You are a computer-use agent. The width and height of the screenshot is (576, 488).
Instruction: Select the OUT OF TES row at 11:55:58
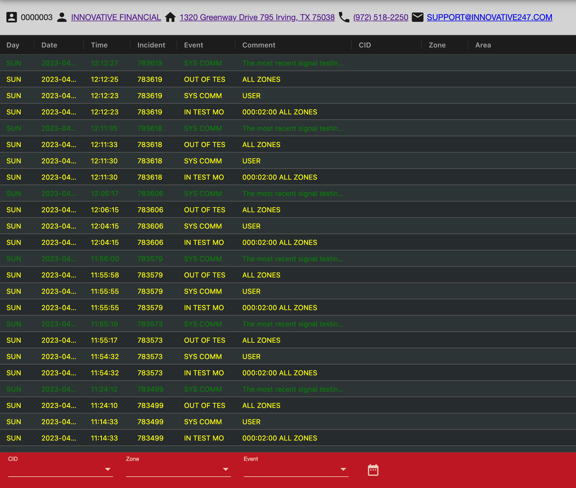[288, 275]
